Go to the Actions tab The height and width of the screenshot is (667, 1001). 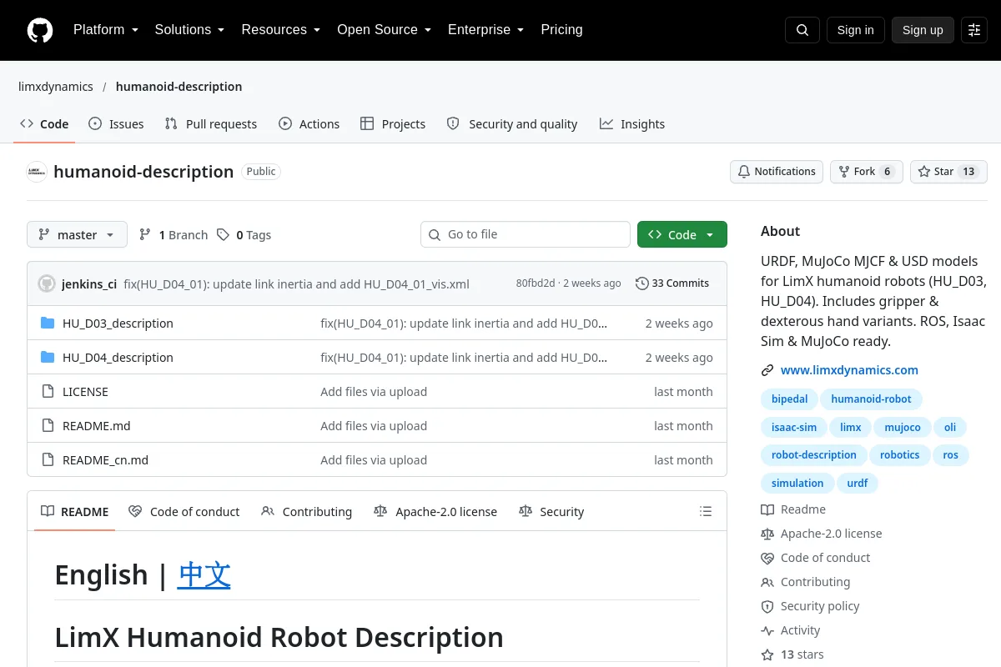pos(309,123)
